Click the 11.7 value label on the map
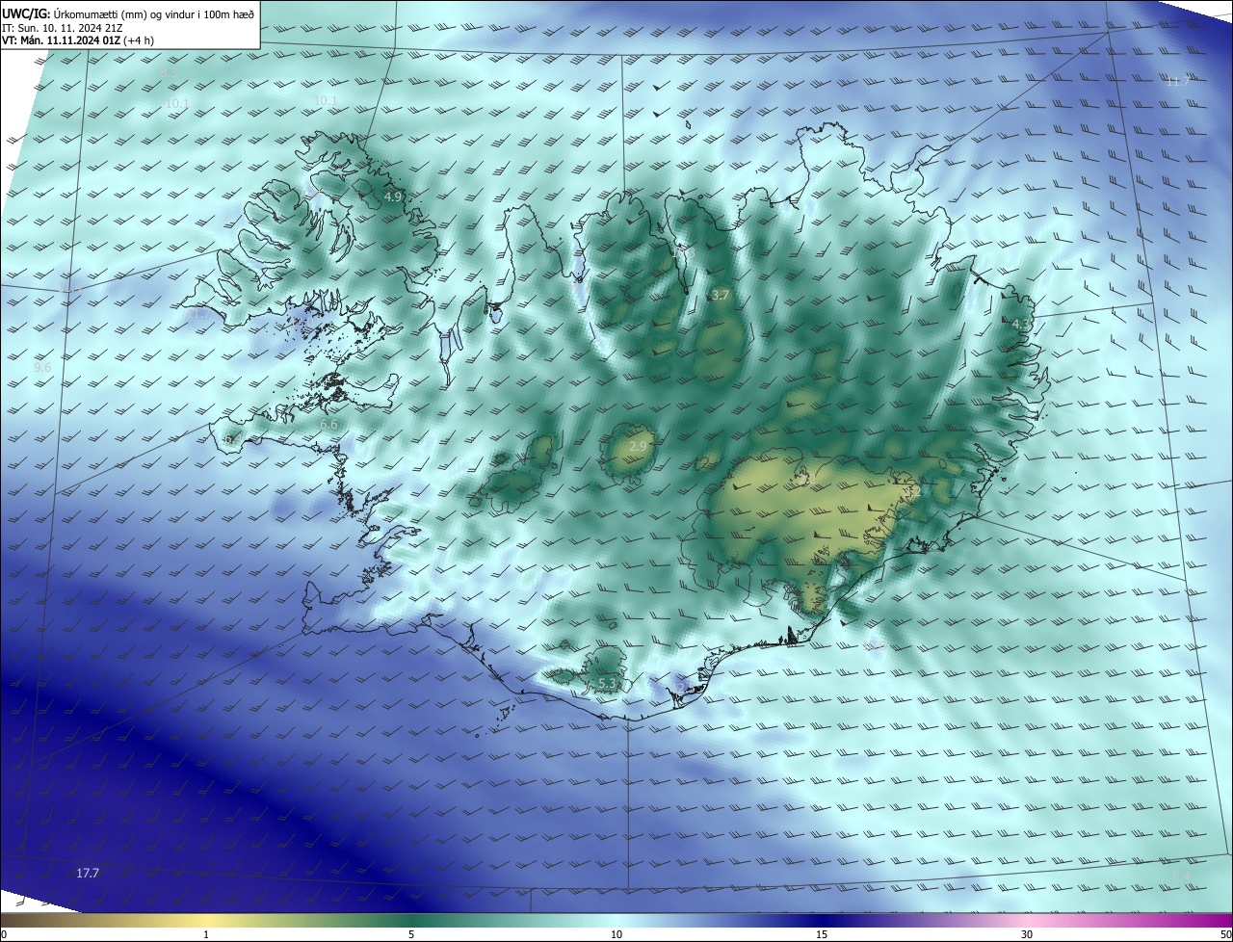 [x=1178, y=82]
